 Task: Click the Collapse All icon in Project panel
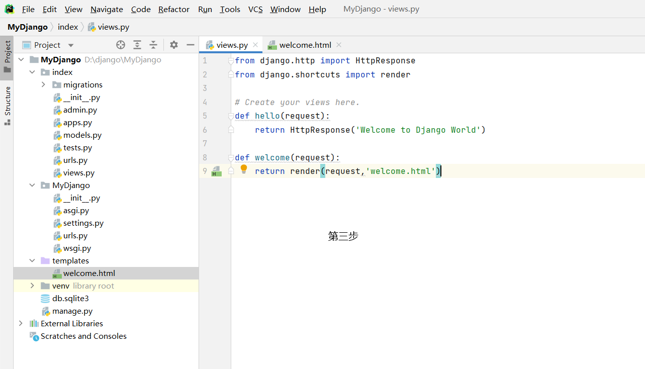click(153, 45)
